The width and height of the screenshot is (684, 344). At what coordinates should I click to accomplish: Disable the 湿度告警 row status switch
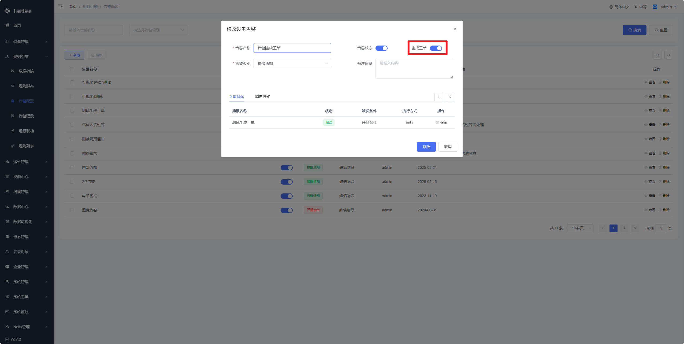[286, 210]
